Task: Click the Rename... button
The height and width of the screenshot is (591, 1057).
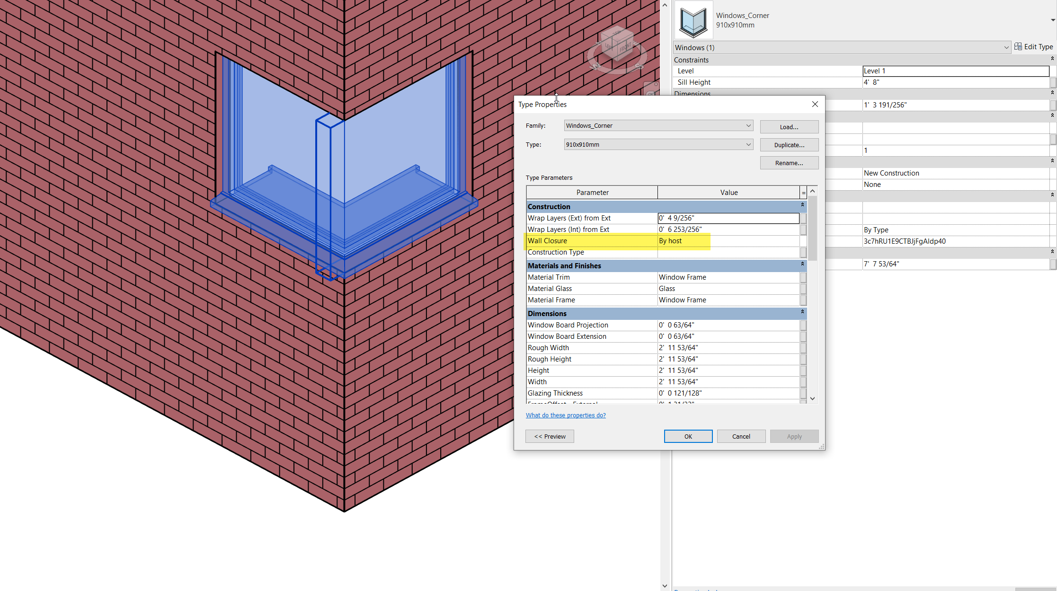Action: coord(789,163)
